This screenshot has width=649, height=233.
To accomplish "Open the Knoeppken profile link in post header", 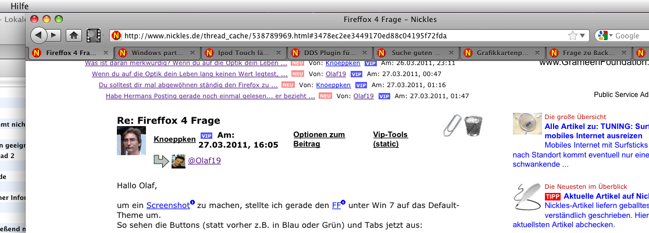I will click(x=174, y=139).
